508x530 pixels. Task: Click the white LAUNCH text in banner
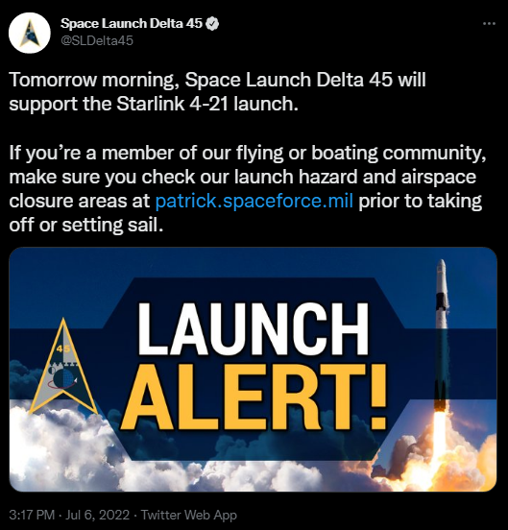[x=253, y=328]
